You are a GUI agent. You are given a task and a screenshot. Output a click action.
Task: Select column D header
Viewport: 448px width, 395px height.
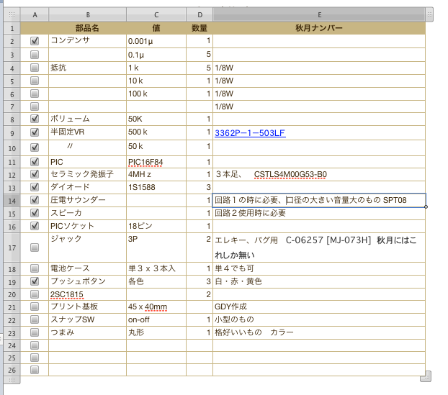[x=199, y=14]
